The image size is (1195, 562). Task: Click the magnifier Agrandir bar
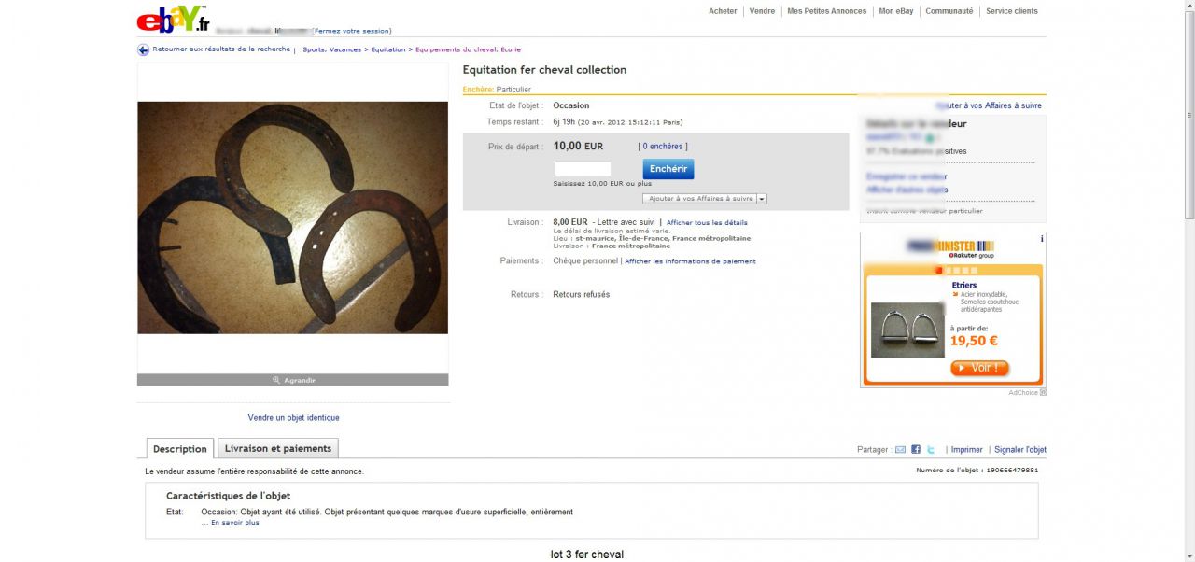(x=293, y=380)
